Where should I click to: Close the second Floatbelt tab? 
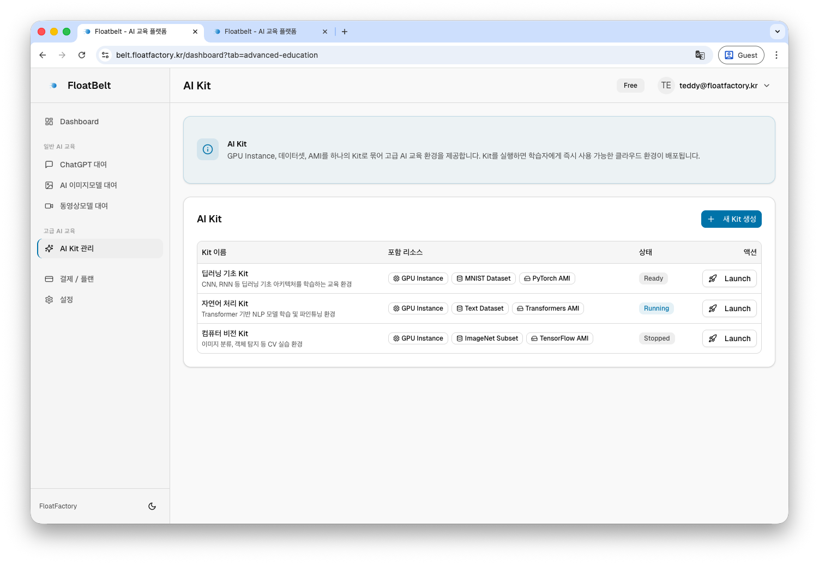click(325, 32)
